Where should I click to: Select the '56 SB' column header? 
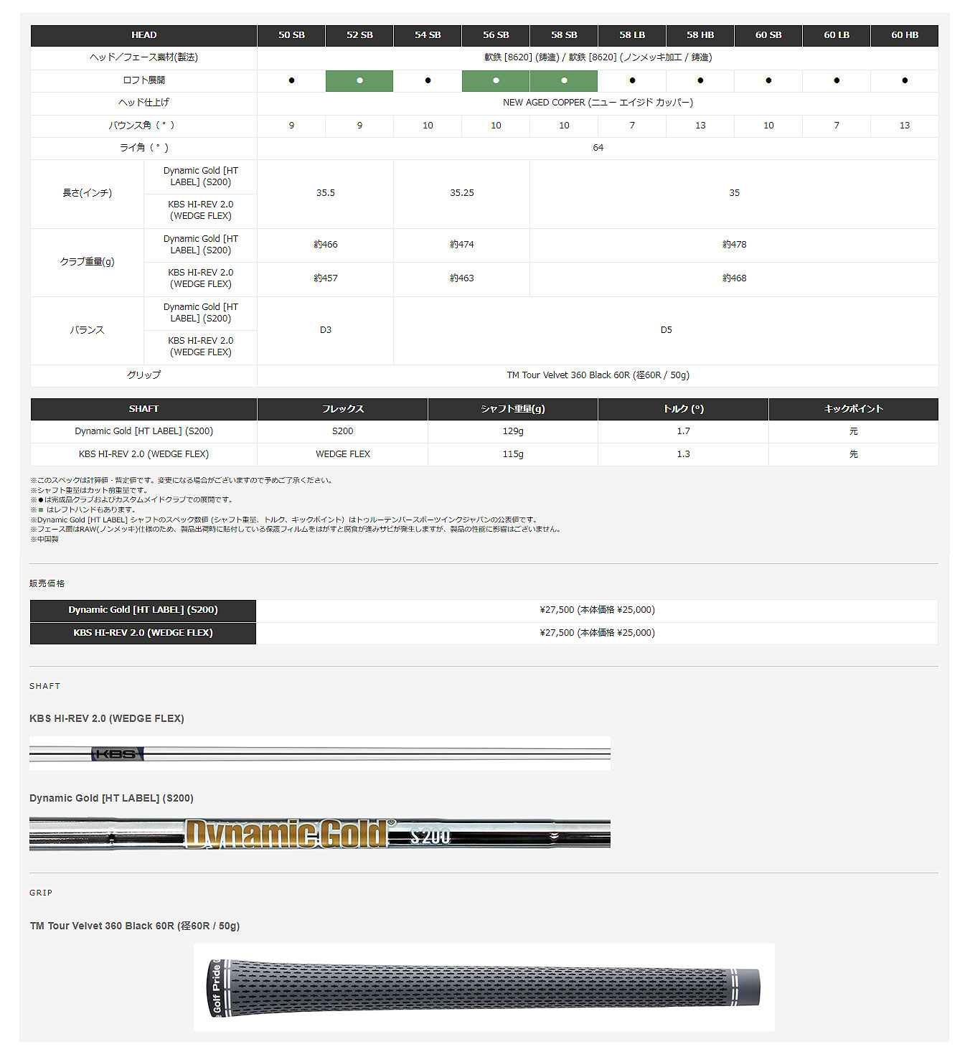[x=496, y=35]
